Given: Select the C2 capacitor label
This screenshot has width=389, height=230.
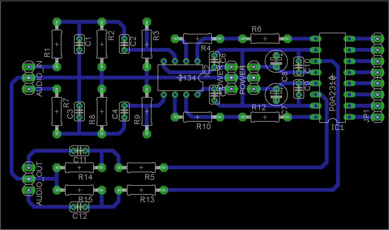Looking at the screenshot, I should point(133,41).
